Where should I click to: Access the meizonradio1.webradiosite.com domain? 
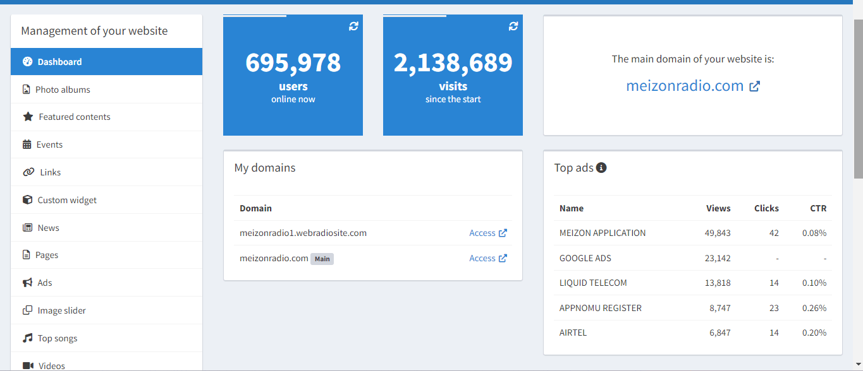point(487,233)
